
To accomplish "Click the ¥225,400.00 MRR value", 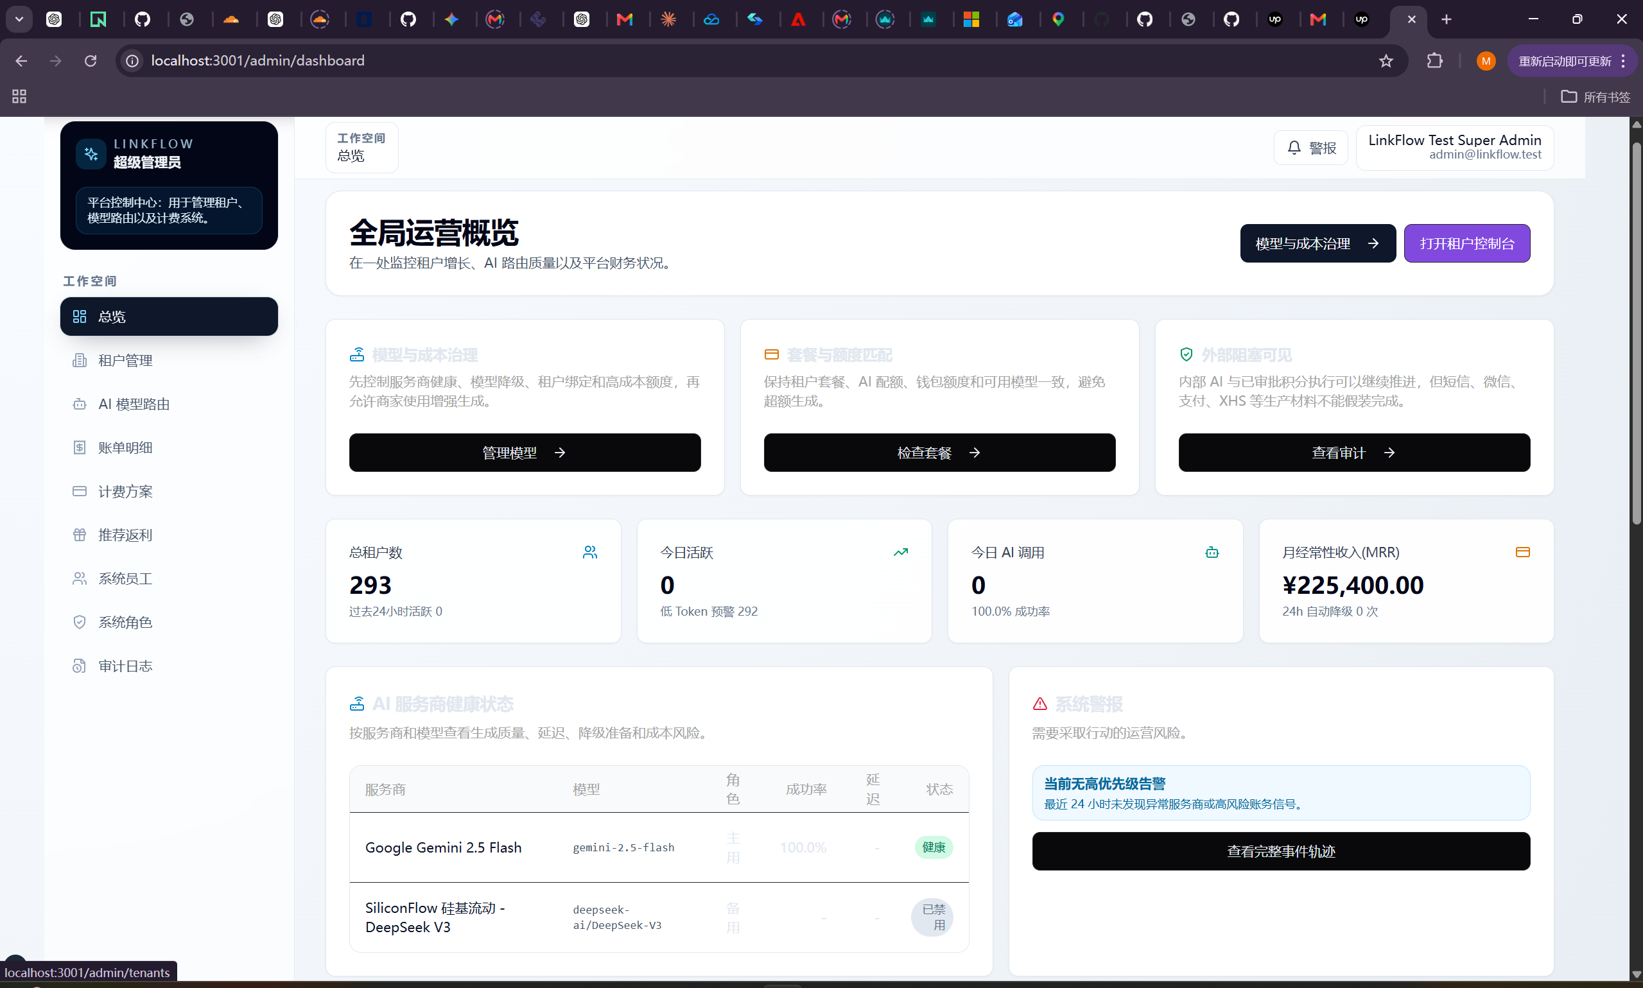I will (x=1353, y=585).
